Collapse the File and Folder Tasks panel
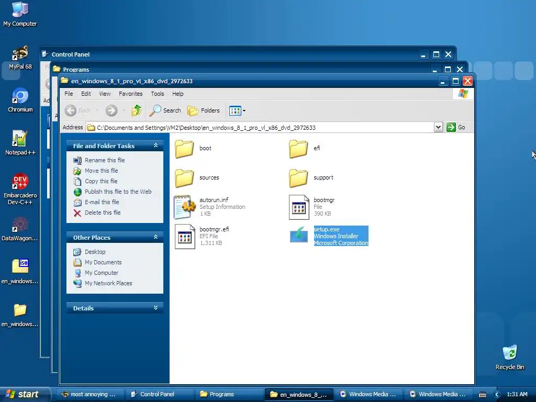The image size is (536, 402). [155, 146]
